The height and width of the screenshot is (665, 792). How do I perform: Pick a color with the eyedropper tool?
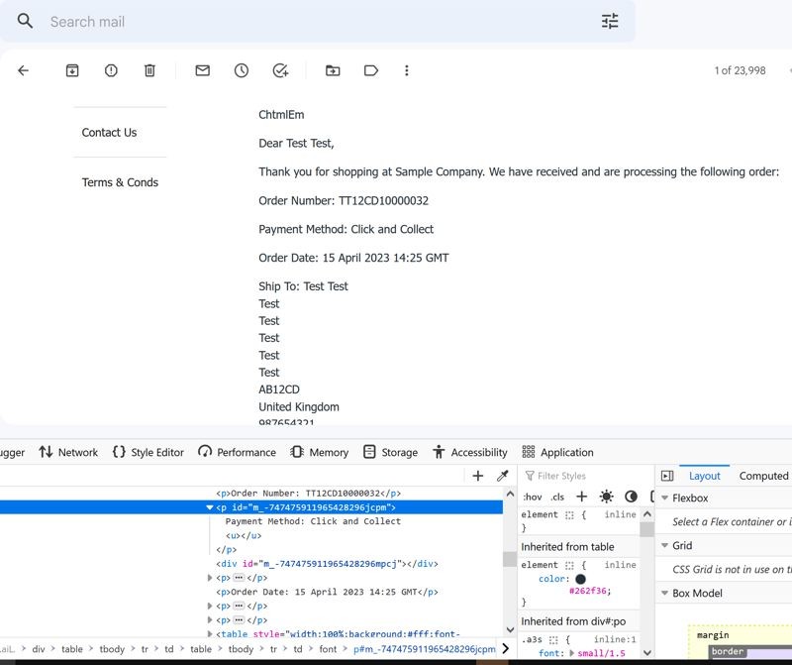(502, 476)
